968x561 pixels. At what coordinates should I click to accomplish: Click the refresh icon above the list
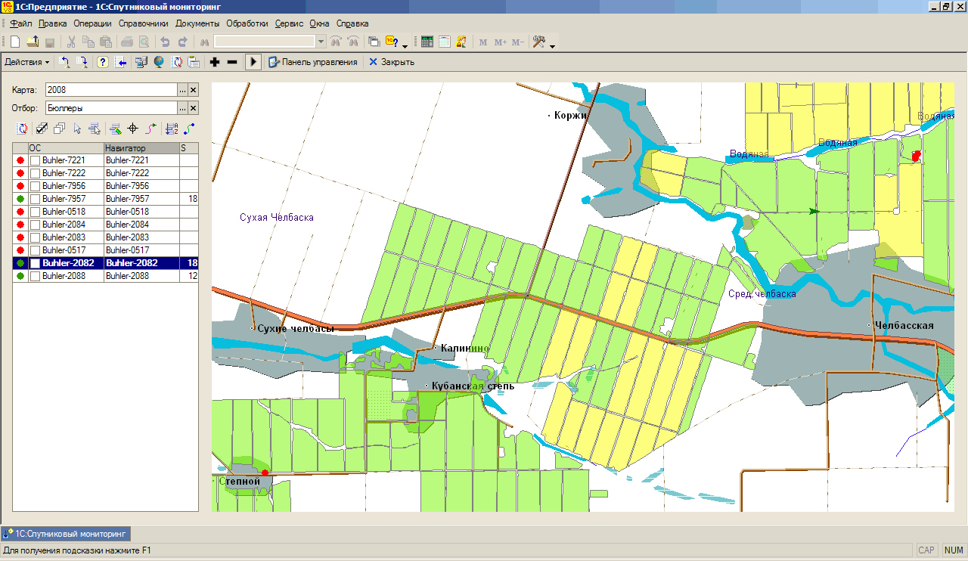tap(22, 129)
